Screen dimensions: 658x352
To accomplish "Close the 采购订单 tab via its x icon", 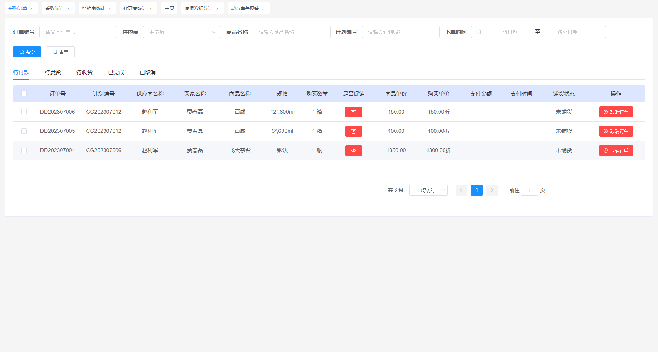I will pyautogui.click(x=31, y=8).
